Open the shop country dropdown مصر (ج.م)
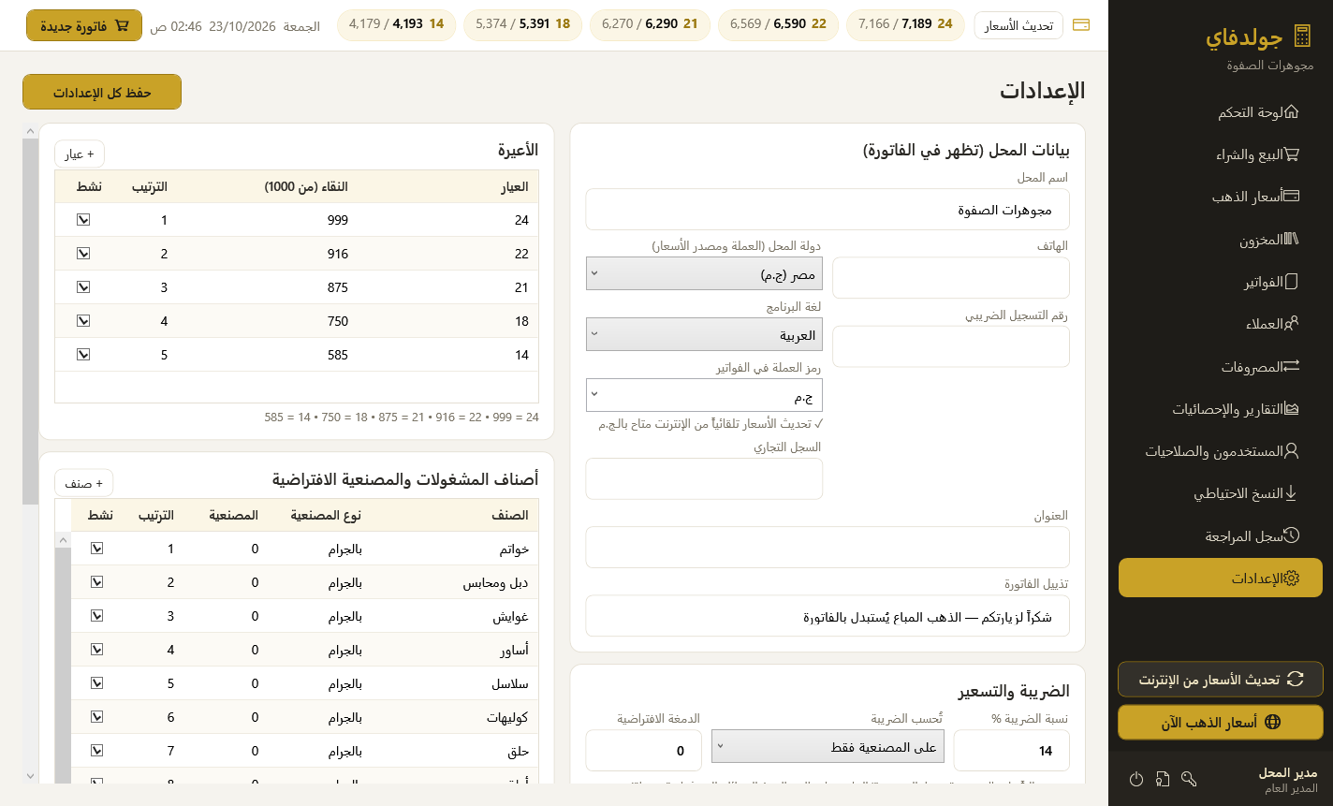The image size is (1333, 806). [704, 274]
